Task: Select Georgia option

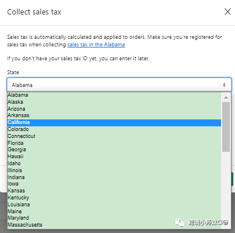Action: (x=114, y=150)
